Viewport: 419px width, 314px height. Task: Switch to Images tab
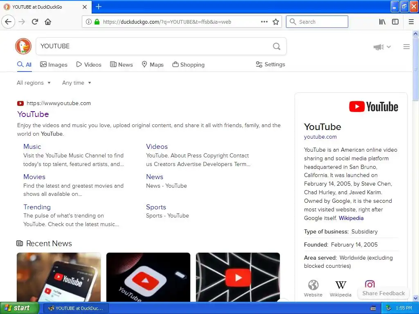[54, 65]
